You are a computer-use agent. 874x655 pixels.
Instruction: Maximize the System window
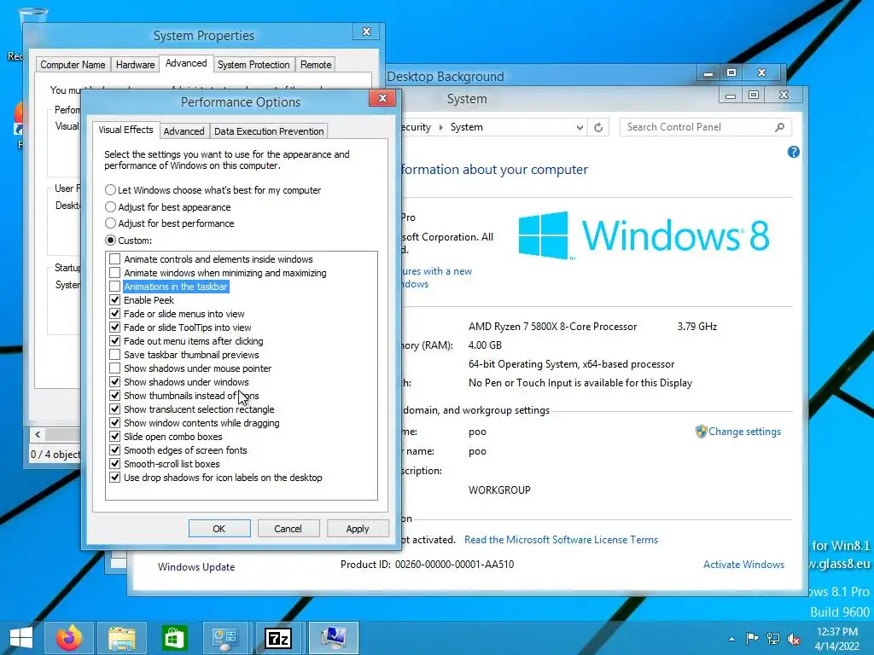tap(754, 96)
